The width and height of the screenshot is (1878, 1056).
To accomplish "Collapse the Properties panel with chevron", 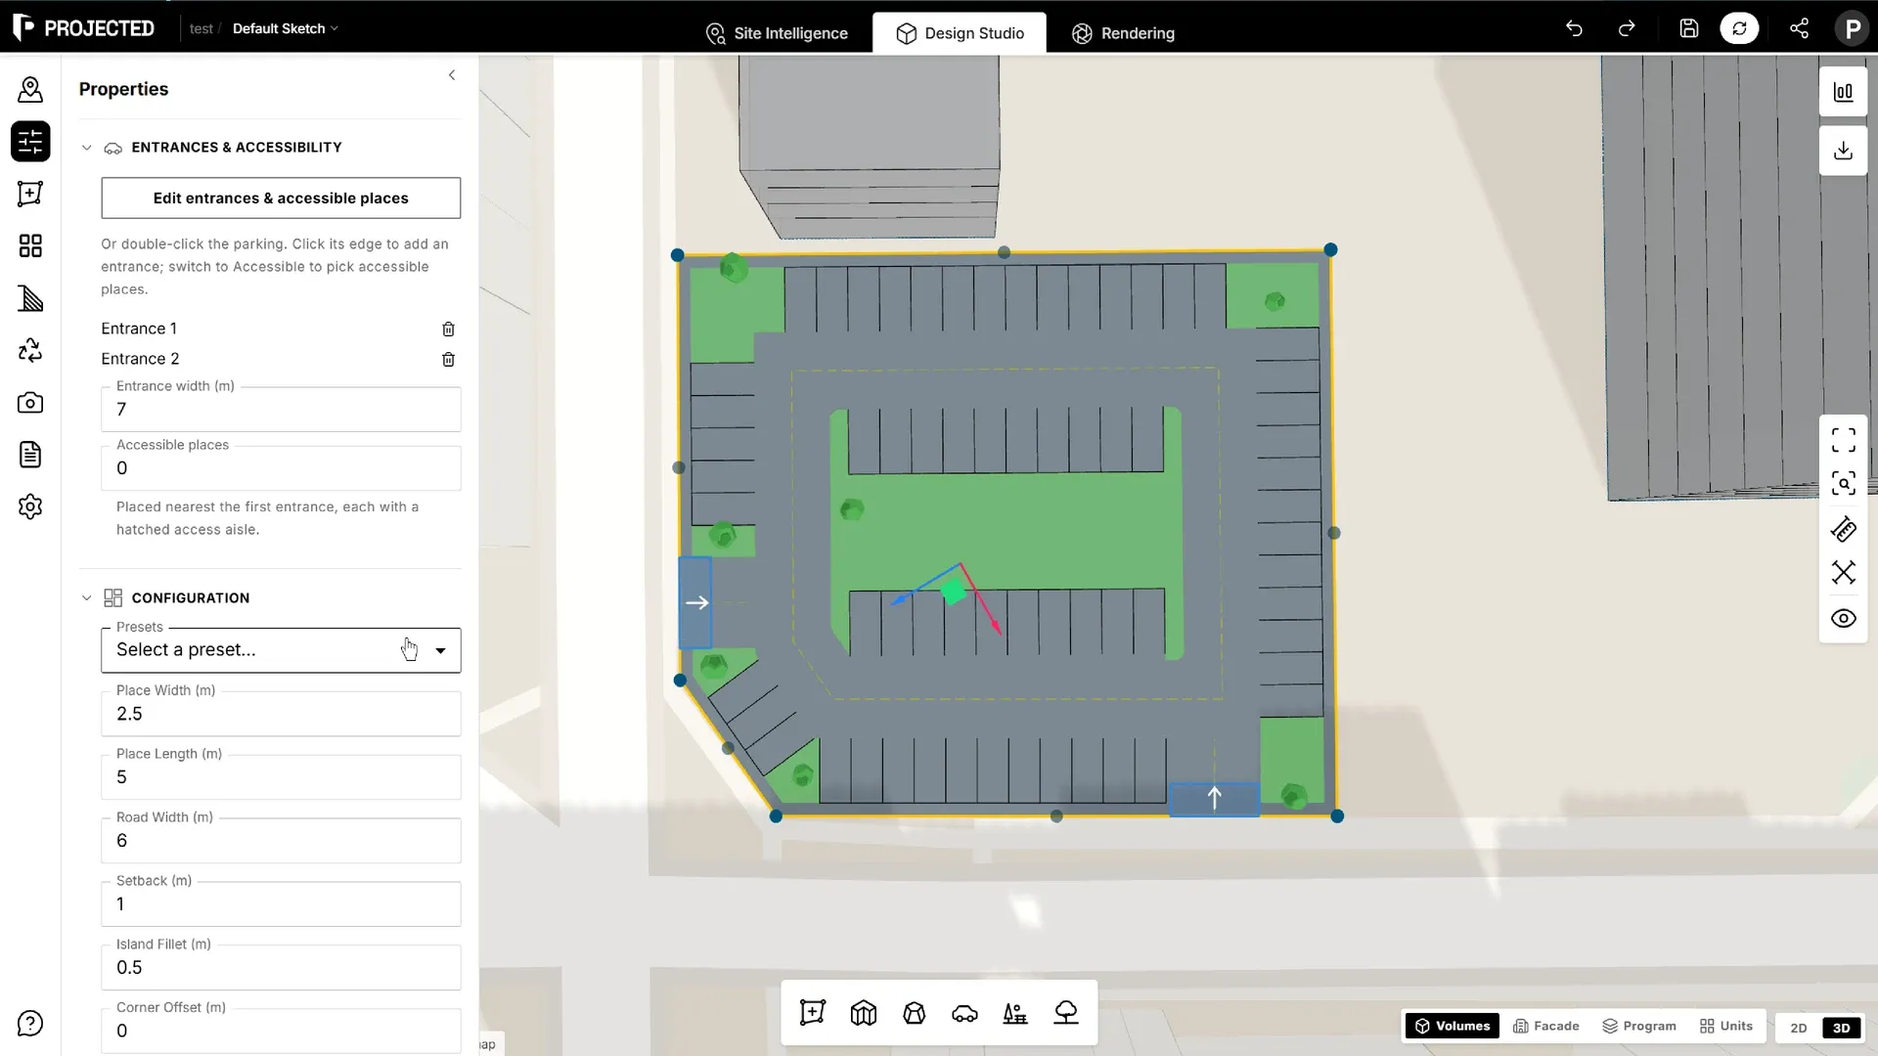I will click(x=452, y=75).
